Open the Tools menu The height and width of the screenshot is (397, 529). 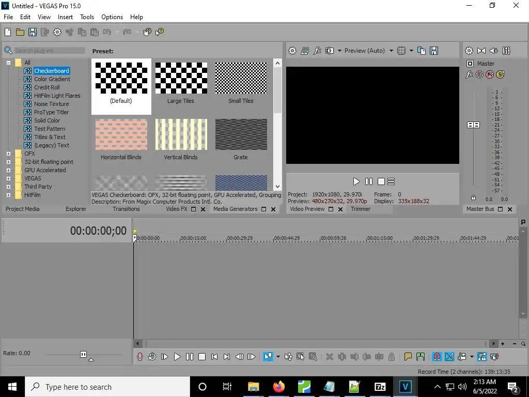tap(87, 17)
